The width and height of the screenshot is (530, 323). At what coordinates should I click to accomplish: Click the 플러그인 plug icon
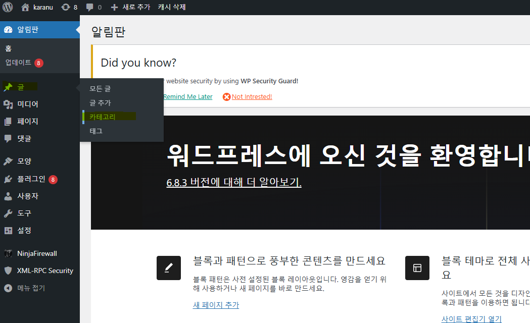pos(8,179)
